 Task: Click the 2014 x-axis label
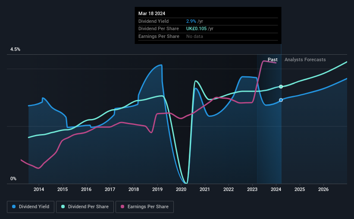(x=39, y=189)
